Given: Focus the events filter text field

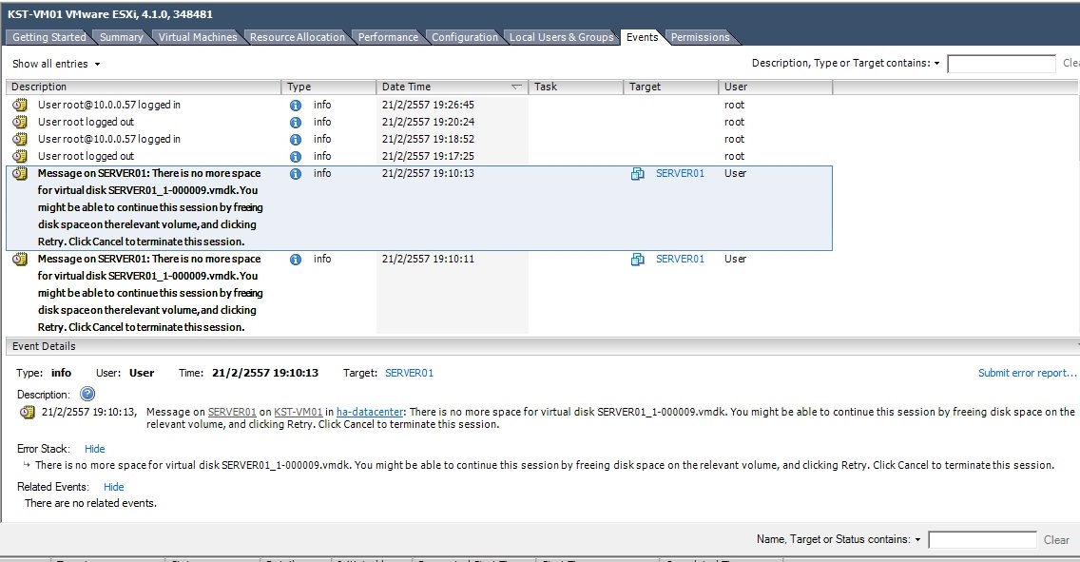Looking at the screenshot, I should coord(1001,64).
